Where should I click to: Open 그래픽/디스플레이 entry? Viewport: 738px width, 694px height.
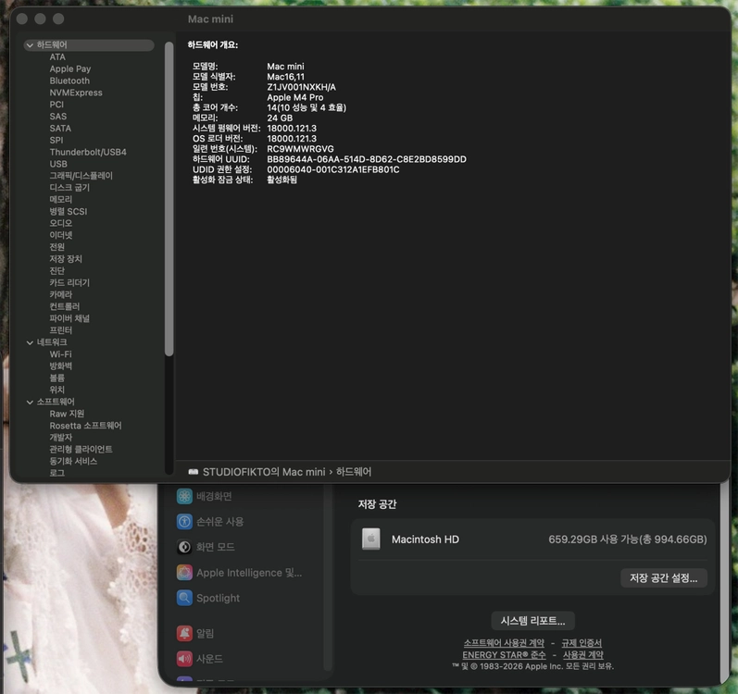pyautogui.click(x=81, y=176)
